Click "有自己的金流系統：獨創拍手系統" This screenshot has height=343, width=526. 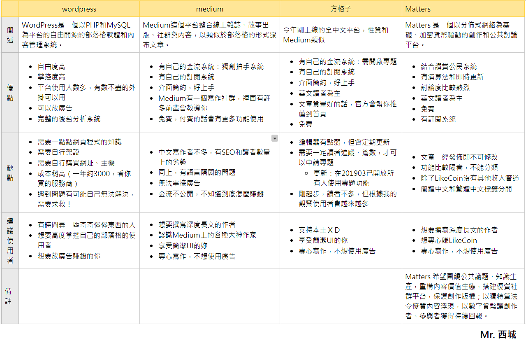(x=211, y=67)
